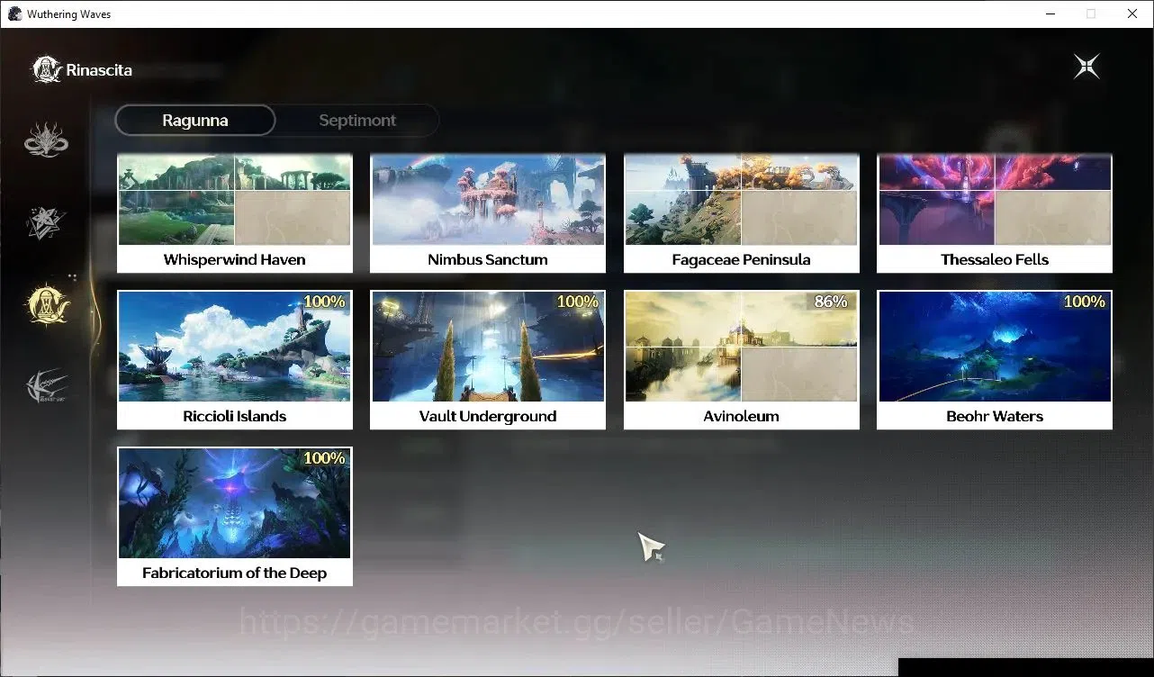The image size is (1154, 677).
Task: Open the Thessaleo Fells area card
Action: (995, 213)
